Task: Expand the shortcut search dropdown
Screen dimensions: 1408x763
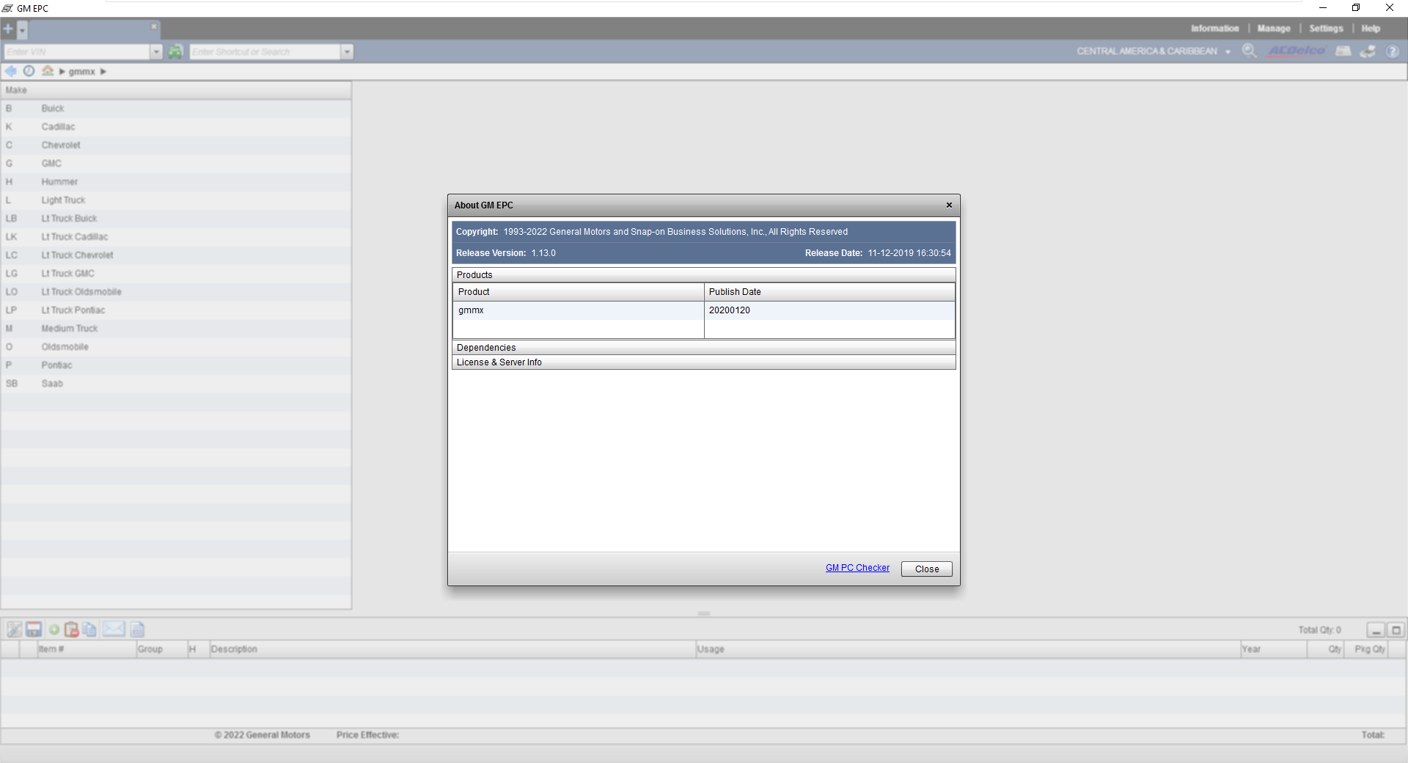Action: [x=347, y=51]
